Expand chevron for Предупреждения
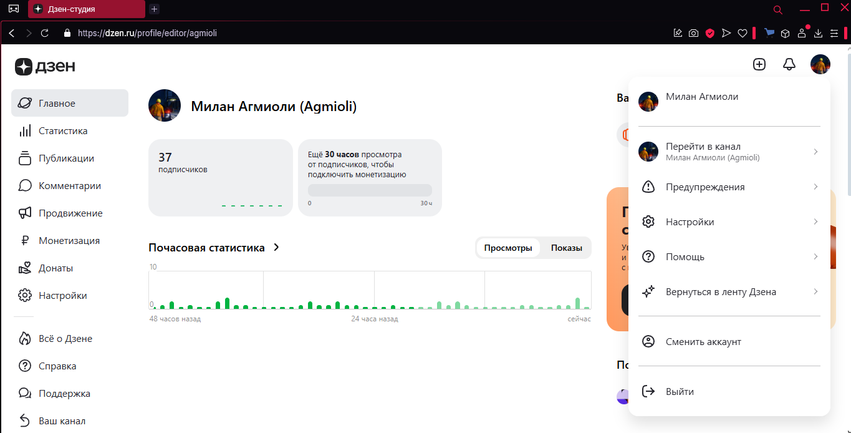851x433 pixels. [x=815, y=187]
